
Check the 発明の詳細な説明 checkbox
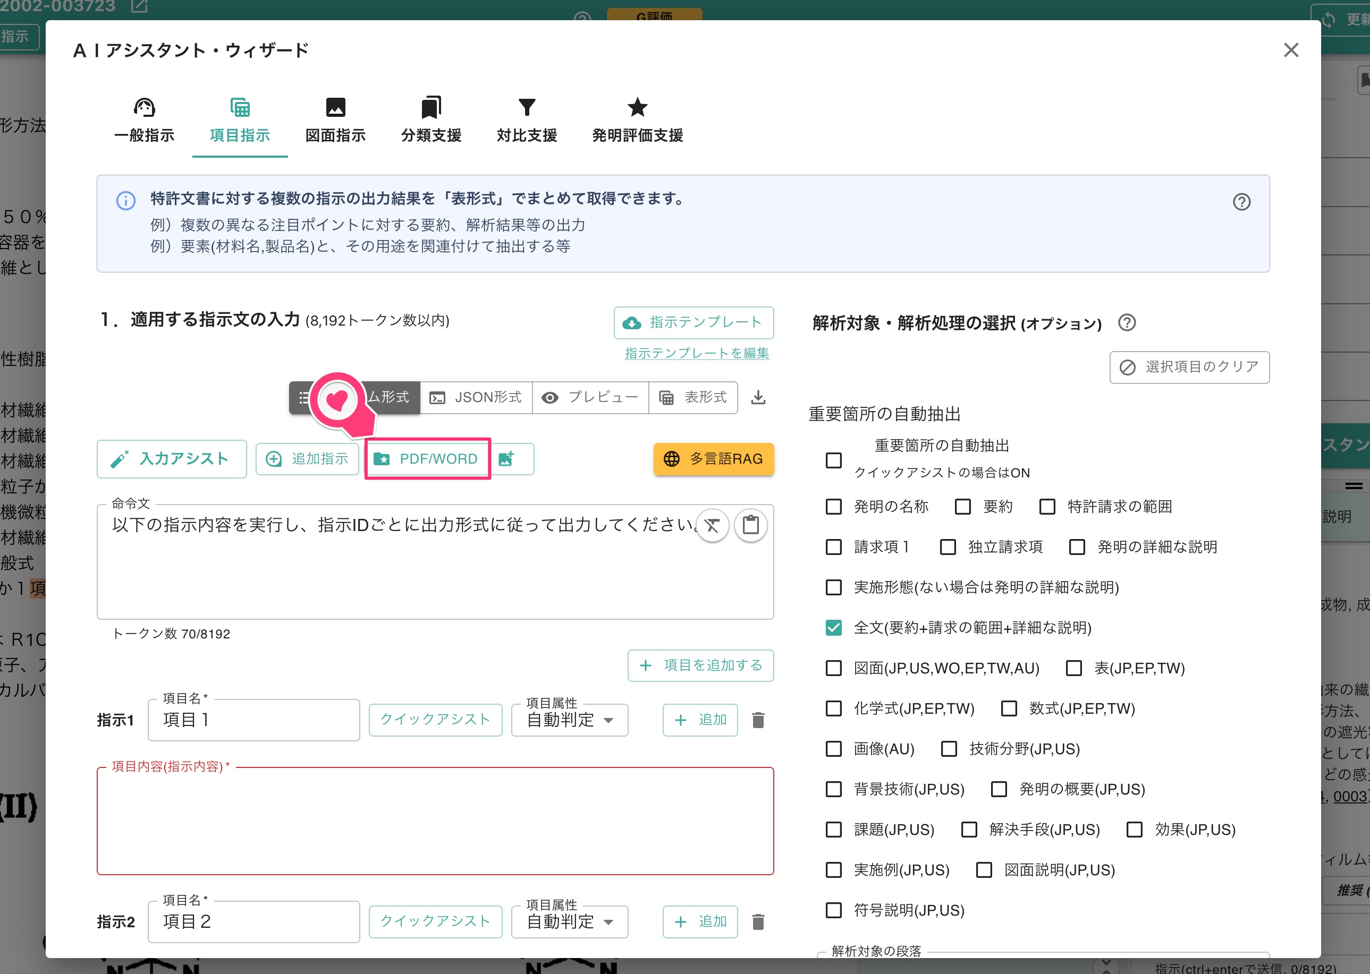click(x=1077, y=547)
